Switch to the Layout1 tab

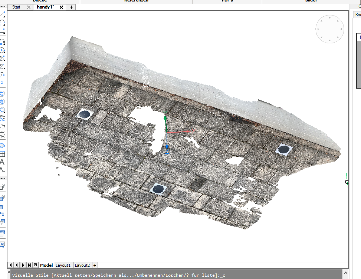pyautogui.click(x=63, y=265)
